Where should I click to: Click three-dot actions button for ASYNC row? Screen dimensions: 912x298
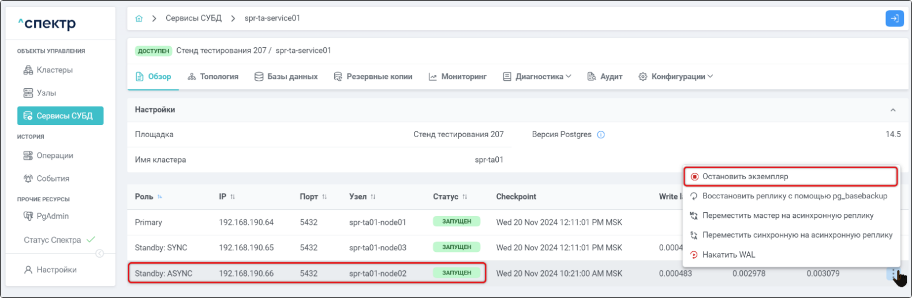tap(894, 274)
